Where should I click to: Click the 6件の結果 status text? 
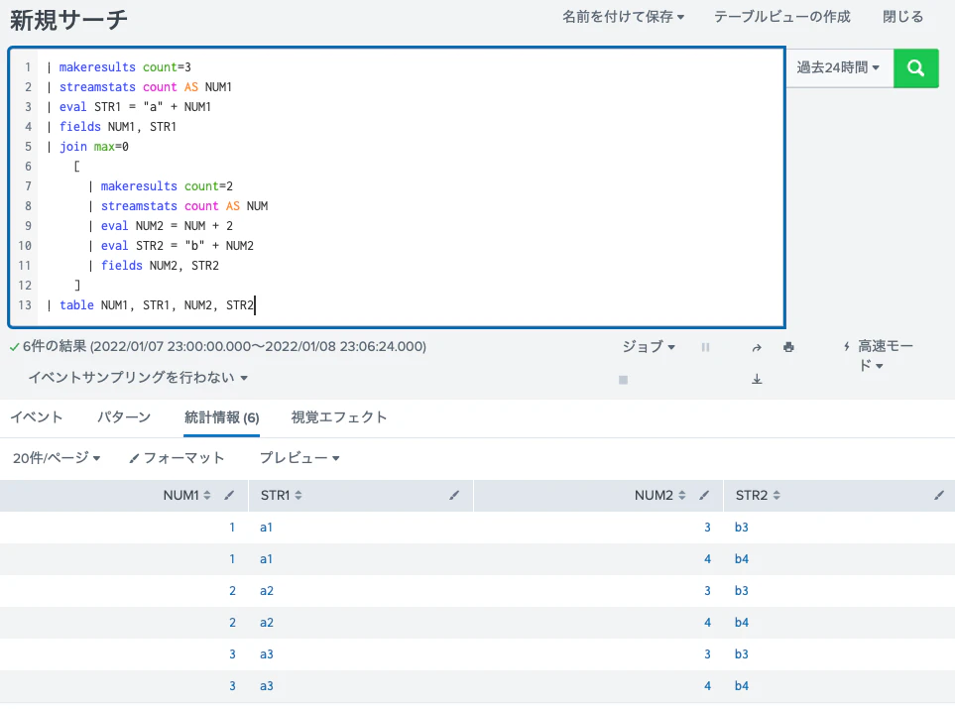55,347
